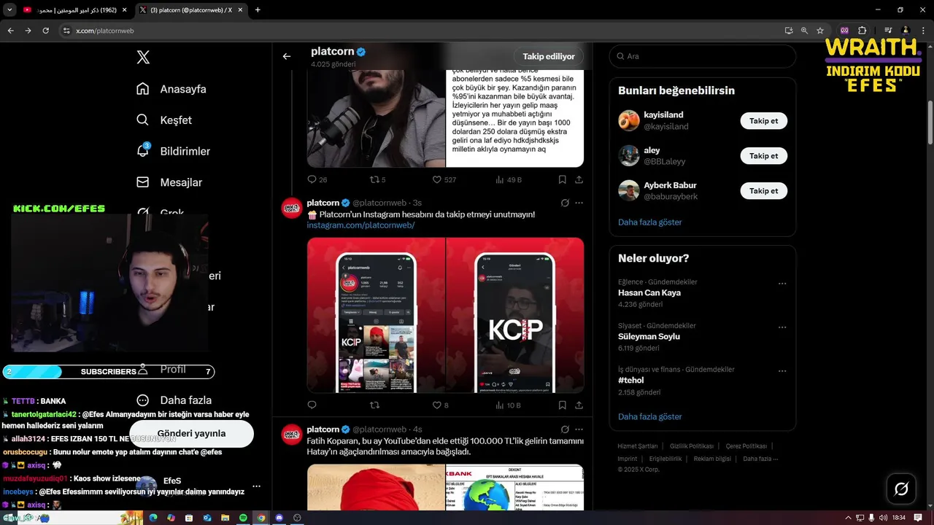Repost the Instagram promo post
The width and height of the screenshot is (934, 525).
(375, 405)
